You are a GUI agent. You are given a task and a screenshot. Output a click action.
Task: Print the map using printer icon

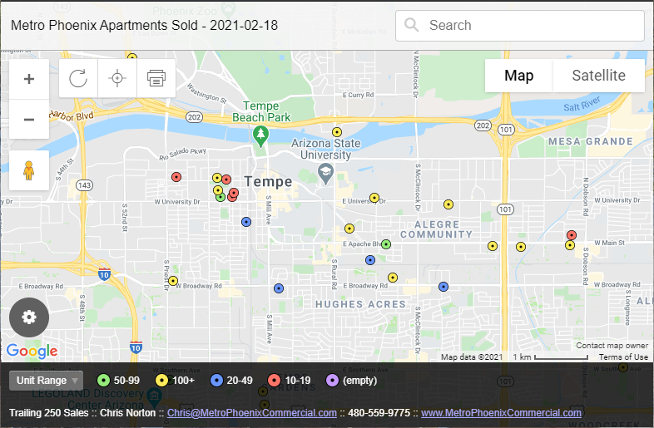pyautogui.click(x=156, y=78)
